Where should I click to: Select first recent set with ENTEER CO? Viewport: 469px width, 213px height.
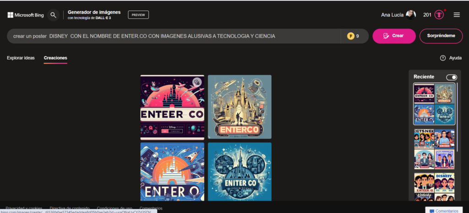(434, 104)
